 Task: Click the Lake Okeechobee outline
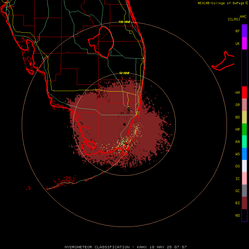point(101,42)
